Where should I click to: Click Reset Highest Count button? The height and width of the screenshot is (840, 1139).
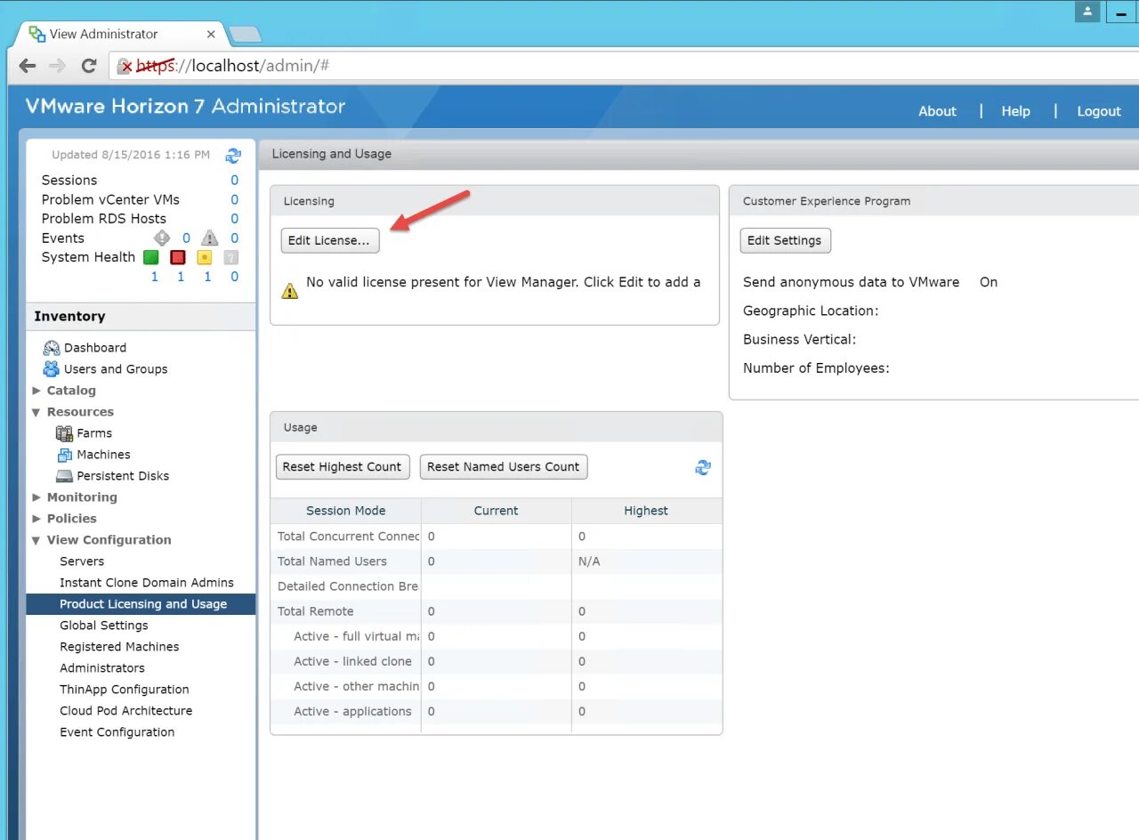[343, 467]
